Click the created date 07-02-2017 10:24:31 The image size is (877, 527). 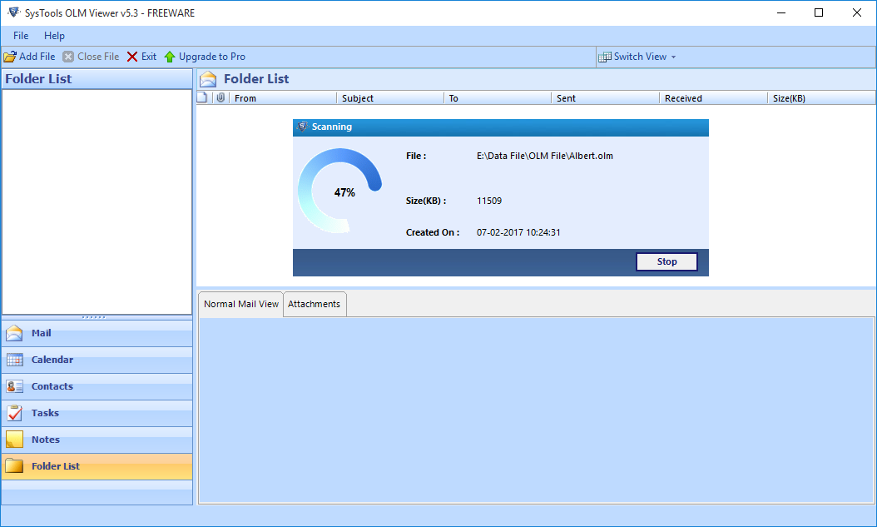tap(518, 233)
